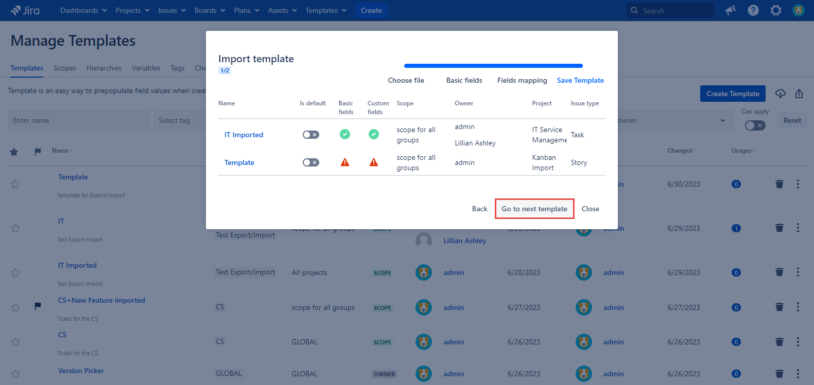This screenshot has height=385, width=814.
Task: Expand the Templates menu in the top bar
Action: point(326,10)
